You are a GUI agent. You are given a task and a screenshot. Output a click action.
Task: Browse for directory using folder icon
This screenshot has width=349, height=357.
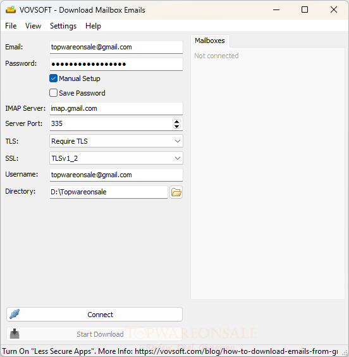point(176,192)
